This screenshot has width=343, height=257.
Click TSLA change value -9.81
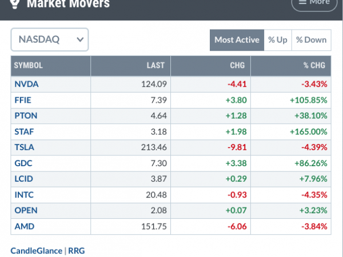pyautogui.click(x=237, y=147)
